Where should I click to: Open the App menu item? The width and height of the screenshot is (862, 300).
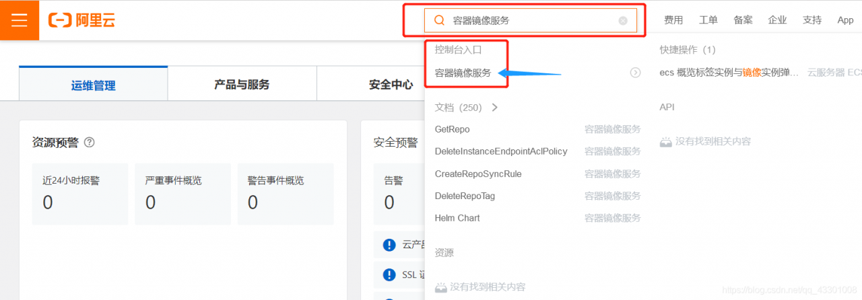845,20
